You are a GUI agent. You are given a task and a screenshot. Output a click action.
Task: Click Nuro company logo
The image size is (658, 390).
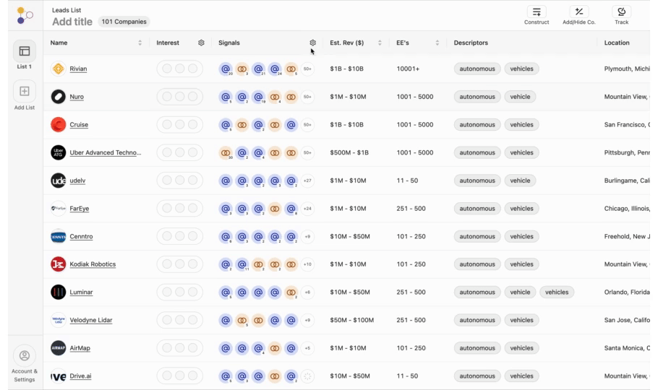click(x=59, y=97)
